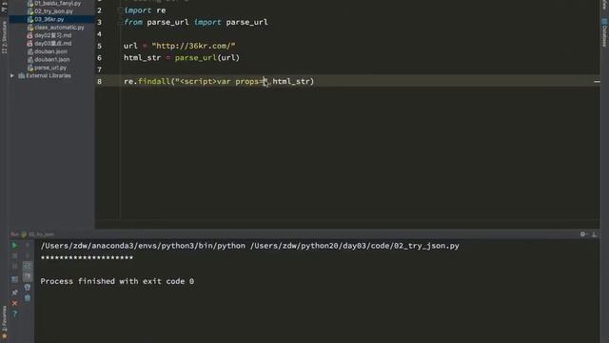Open parse_url.py in project tree

point(50,68)
